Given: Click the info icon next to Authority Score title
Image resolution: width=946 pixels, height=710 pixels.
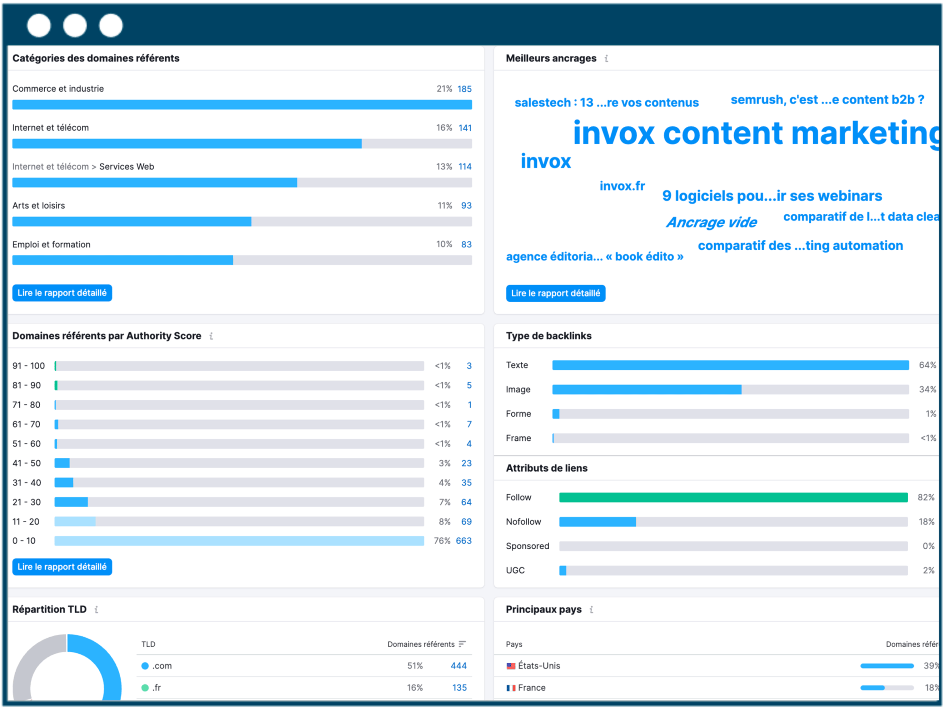Looking at the screenshot, I should [211, 336].
